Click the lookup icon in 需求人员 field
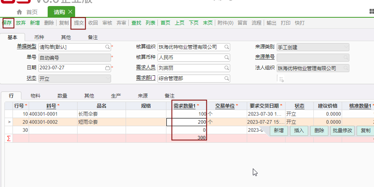 pos(227,68)
